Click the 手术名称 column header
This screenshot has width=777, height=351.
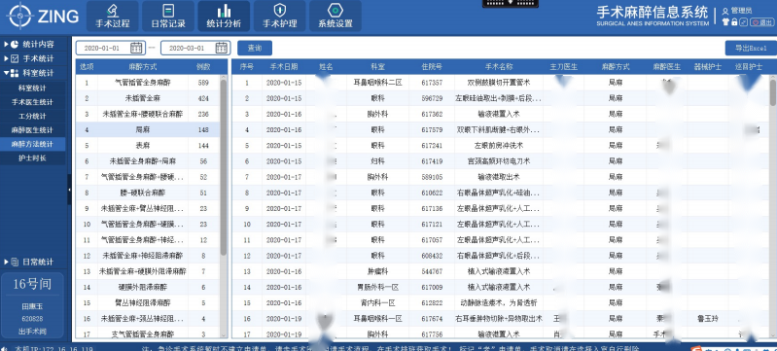[499, 66]
